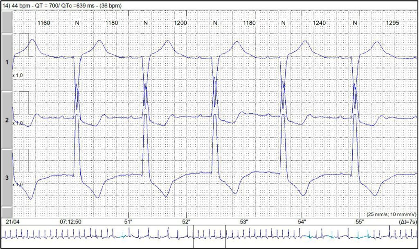Select the N beat label between 1160 and 1180
Screen dimensions: 419x250
[x=77, y=23]
